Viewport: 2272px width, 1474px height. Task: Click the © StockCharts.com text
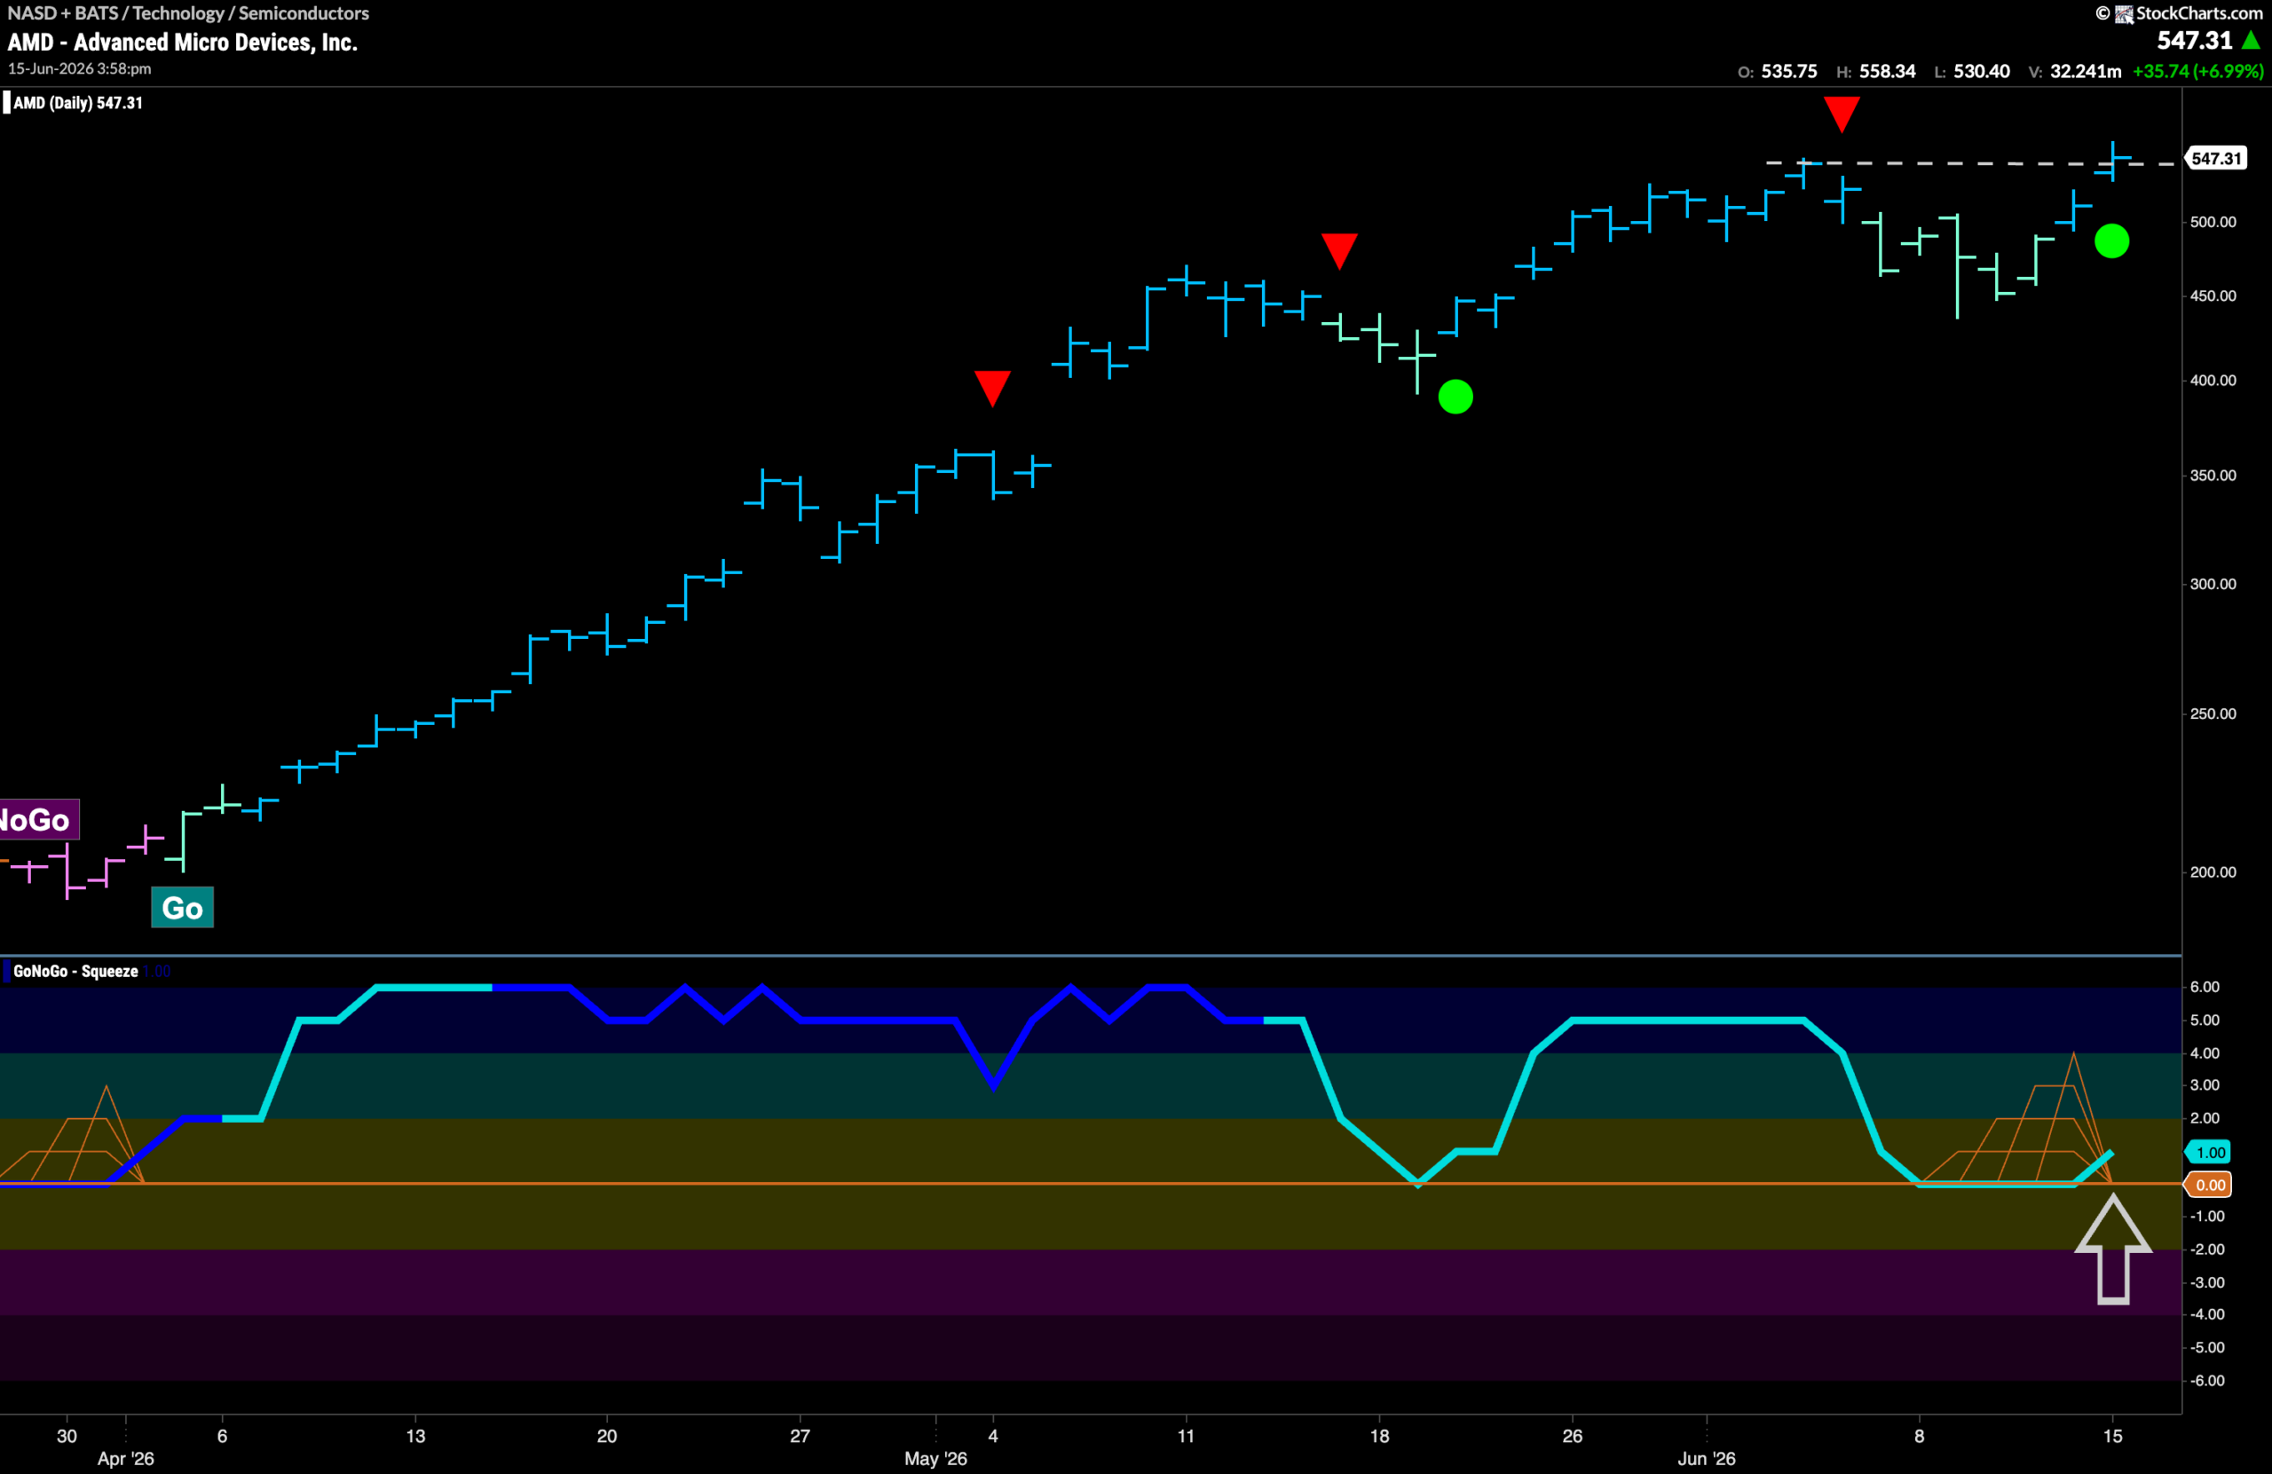tap(2180, 13)
